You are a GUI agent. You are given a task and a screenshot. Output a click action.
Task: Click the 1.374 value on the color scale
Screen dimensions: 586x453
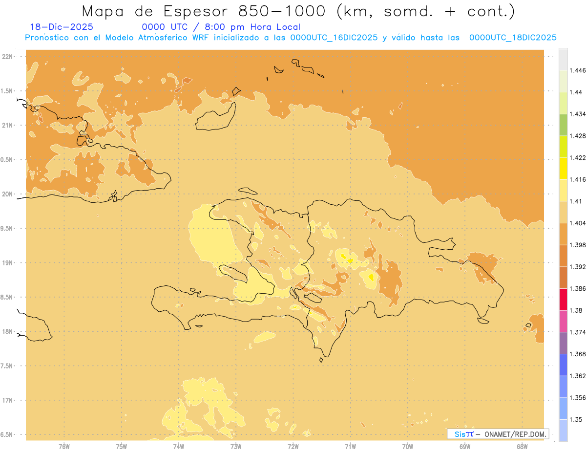(579, 332)
